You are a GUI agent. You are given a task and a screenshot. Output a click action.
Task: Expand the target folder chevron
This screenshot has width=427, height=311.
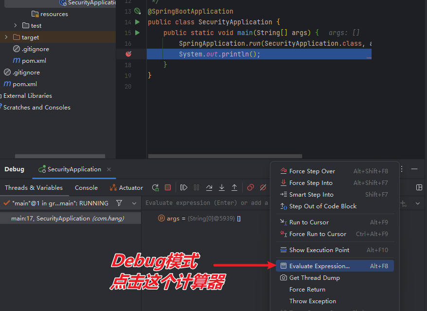6,37
